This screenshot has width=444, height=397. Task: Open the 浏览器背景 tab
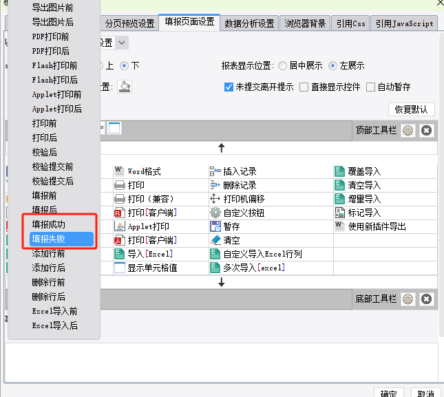coord(305,23)
